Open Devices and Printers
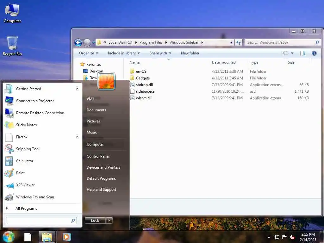The width and height of the screenshot is (324, 243). (x=103, y=167)
